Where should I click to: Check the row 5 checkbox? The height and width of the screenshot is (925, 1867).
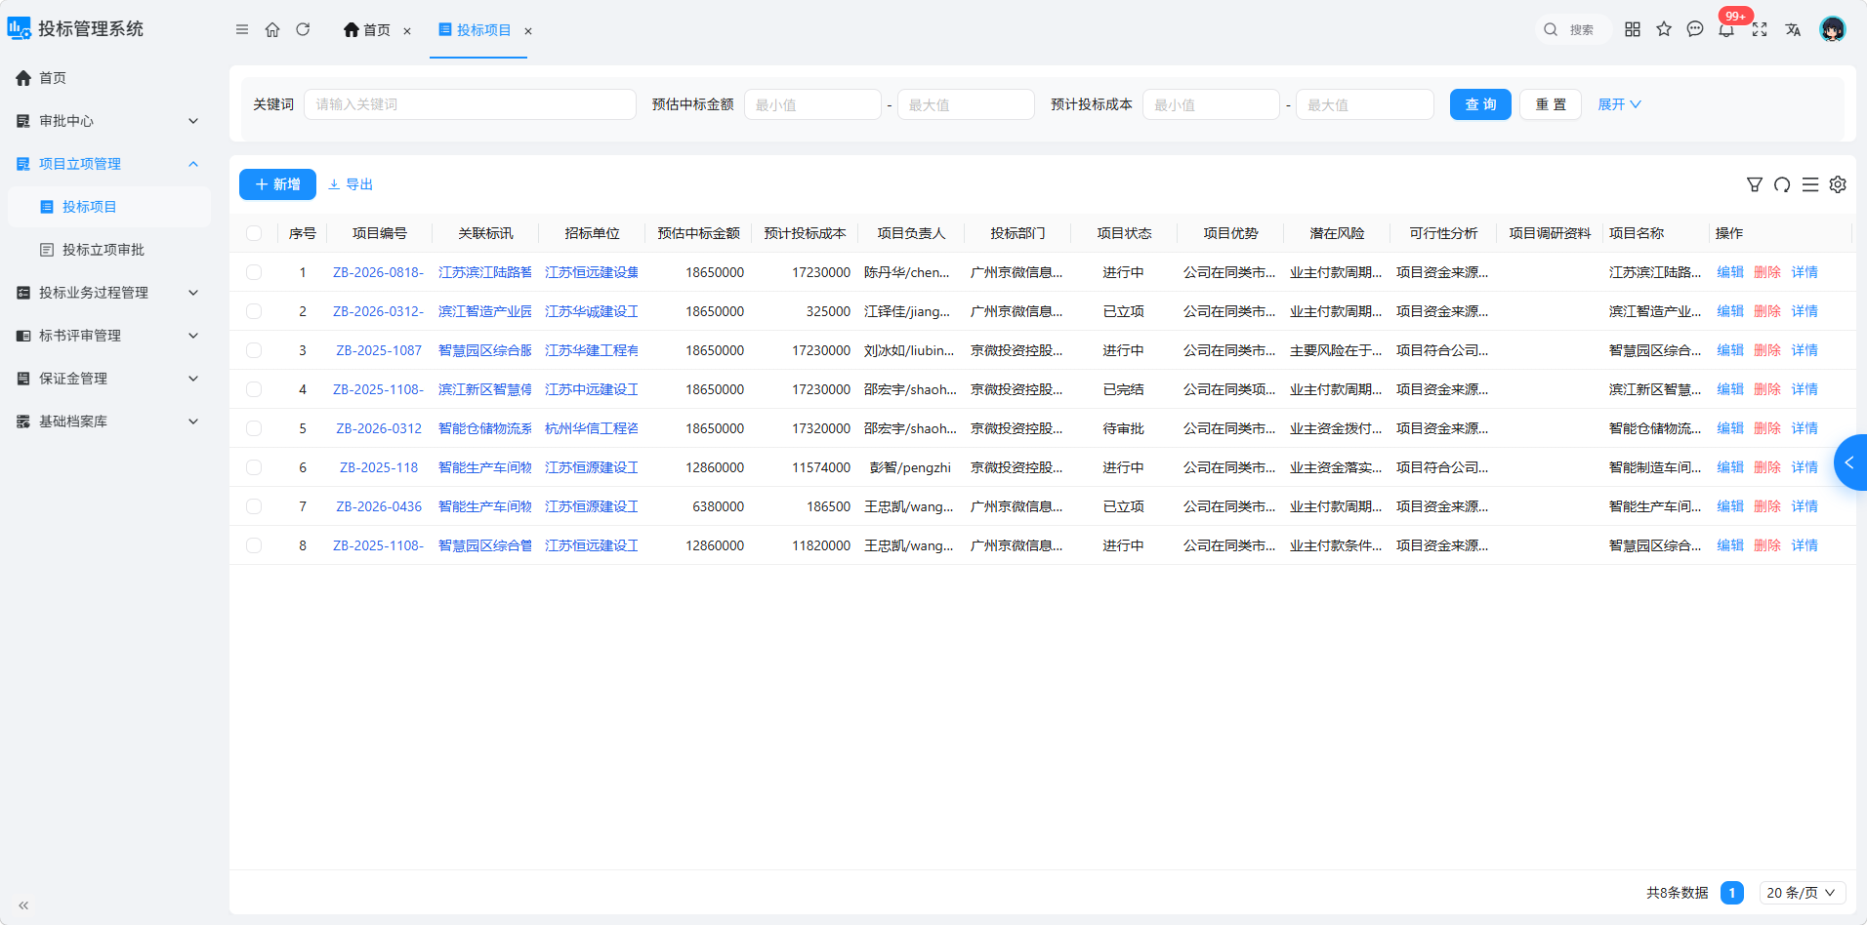pos(254,428)
